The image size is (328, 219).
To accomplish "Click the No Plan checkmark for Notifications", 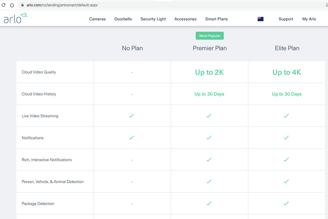I will [x=132, y=138].
